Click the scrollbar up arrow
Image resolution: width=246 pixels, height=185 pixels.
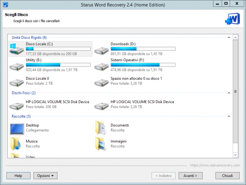click(x=235, y=37)
